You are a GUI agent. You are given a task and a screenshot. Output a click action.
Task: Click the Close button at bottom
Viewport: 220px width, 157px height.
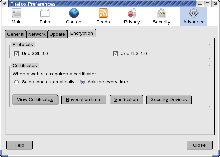pos(200,145)
